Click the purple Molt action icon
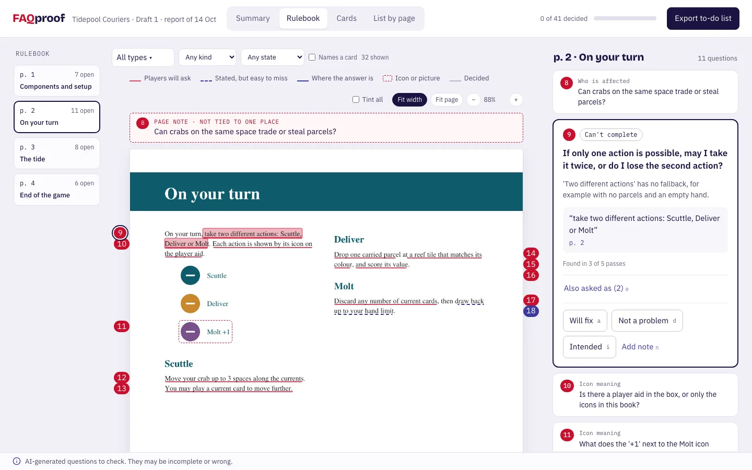 (x=190, y=332)
